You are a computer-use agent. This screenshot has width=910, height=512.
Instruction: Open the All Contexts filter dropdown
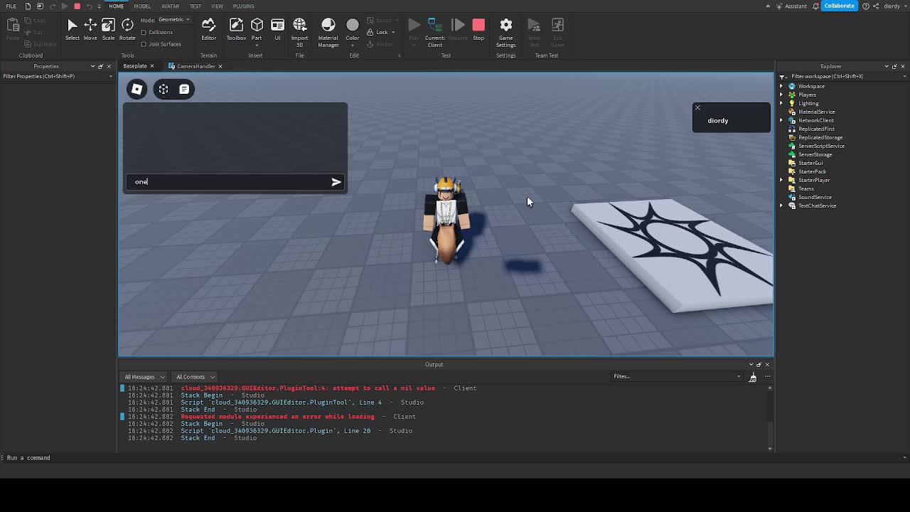tap(195, 377)
